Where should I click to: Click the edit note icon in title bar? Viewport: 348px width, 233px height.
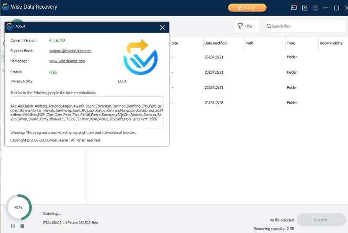pos(304,8)
